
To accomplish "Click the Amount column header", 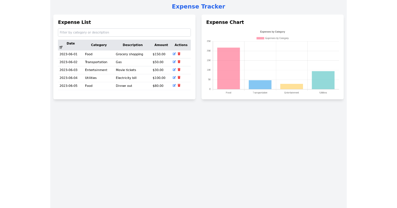I will 161,45.
